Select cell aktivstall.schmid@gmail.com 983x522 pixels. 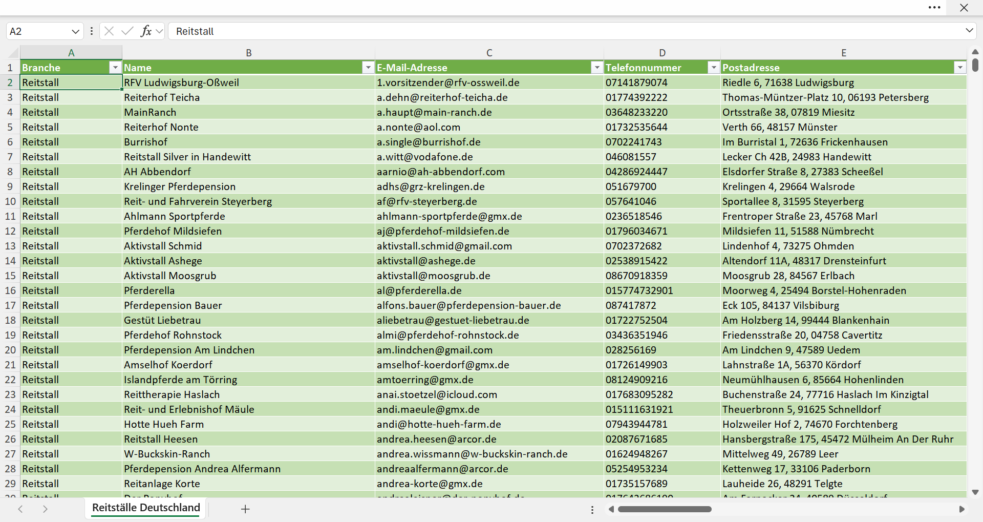[489, 246]
